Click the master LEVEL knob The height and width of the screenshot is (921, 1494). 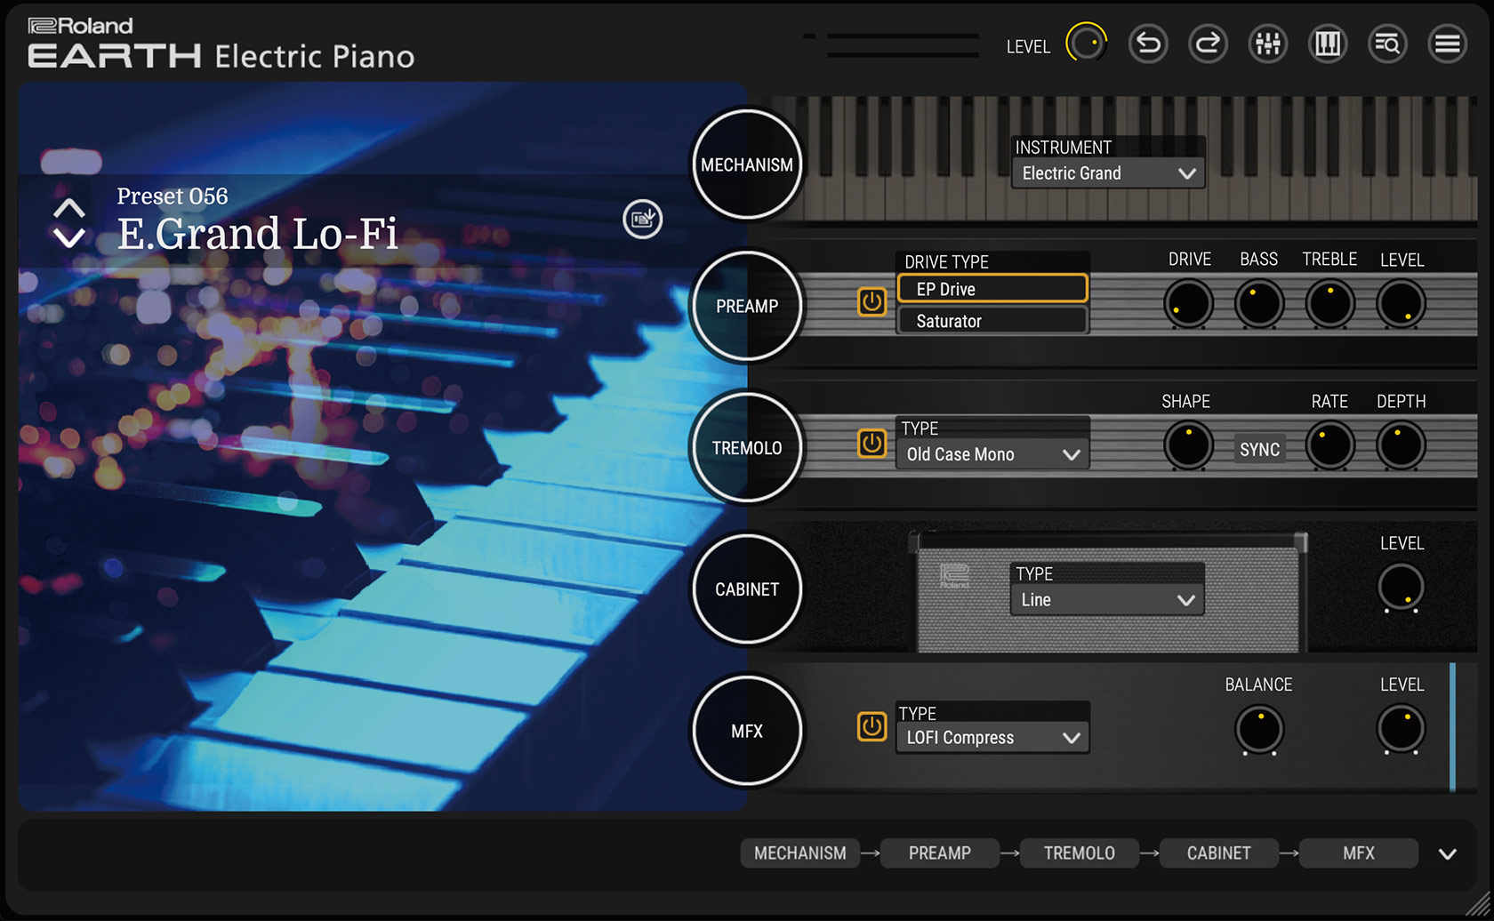[x=1086, y=44]
